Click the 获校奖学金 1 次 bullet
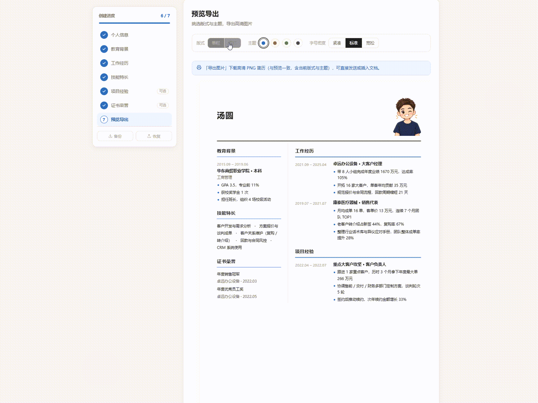The width and height of the screenshot is (538, 403). (x=235, y=192)
